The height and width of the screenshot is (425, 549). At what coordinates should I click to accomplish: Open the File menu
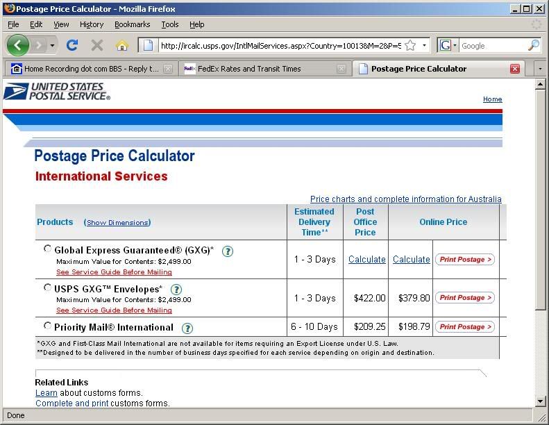click(13, 24)
